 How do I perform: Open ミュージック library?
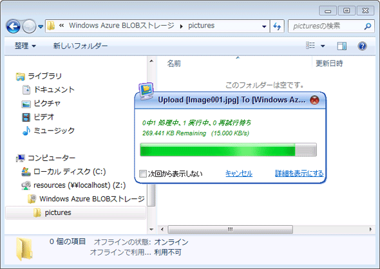point(54,131)
